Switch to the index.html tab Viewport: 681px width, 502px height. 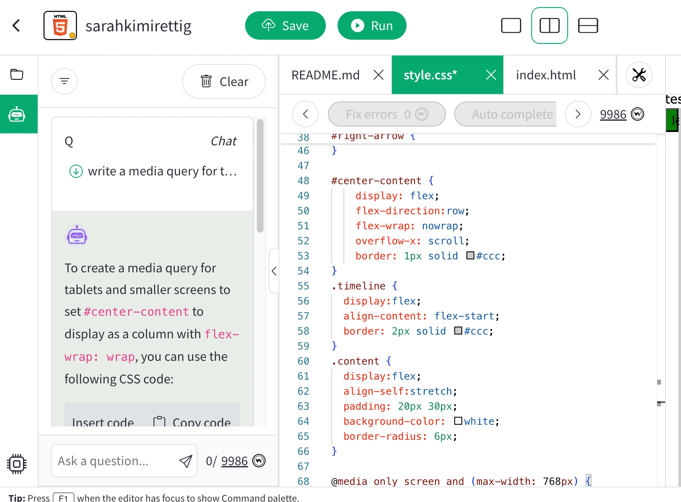coord(545,75)
